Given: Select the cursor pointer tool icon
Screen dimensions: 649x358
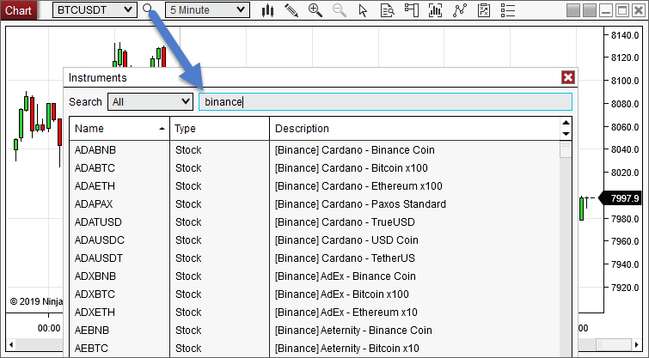Looking at the screenshot, I should click(x=363, y=10).
